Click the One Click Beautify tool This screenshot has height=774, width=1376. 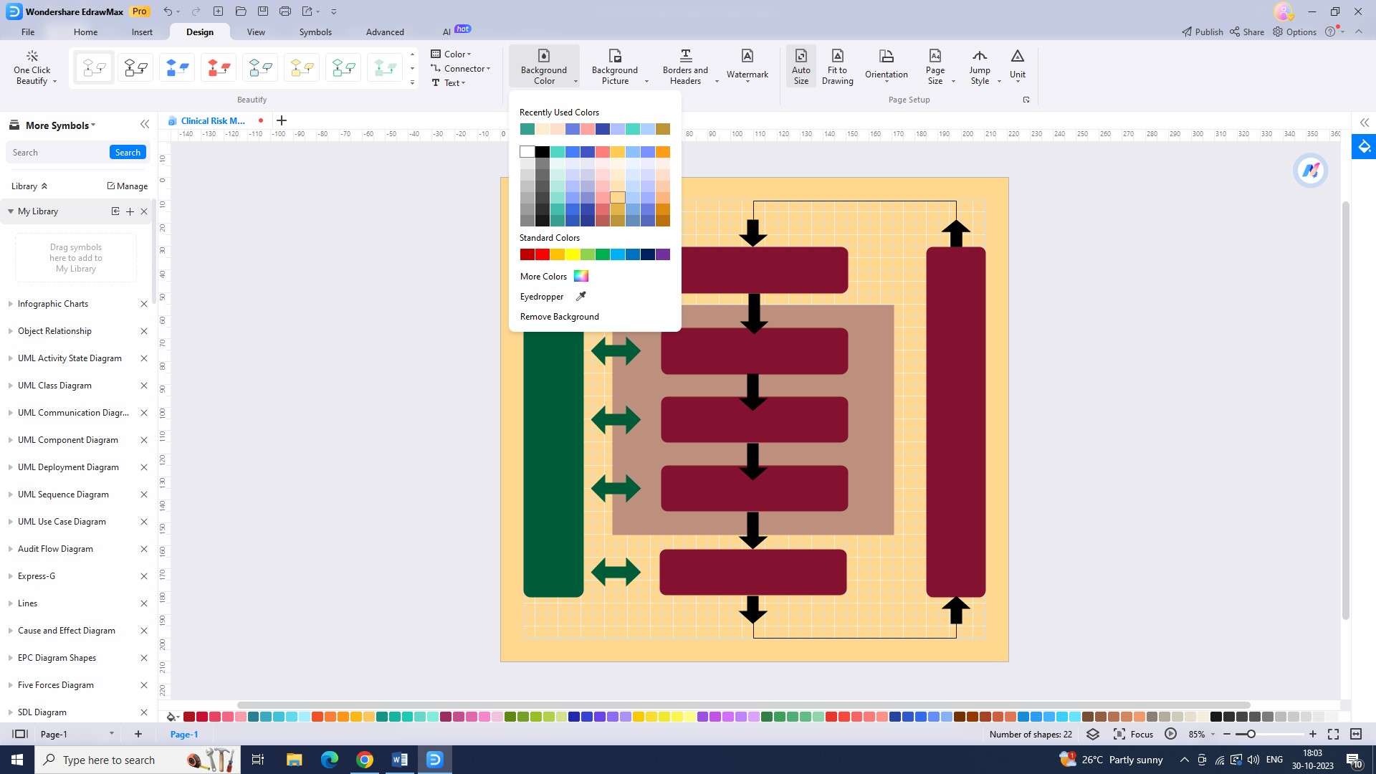(32, 66)
